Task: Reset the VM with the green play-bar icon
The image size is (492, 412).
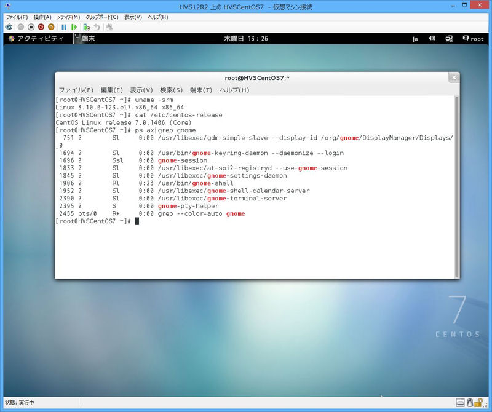Action: coord(74,27)
